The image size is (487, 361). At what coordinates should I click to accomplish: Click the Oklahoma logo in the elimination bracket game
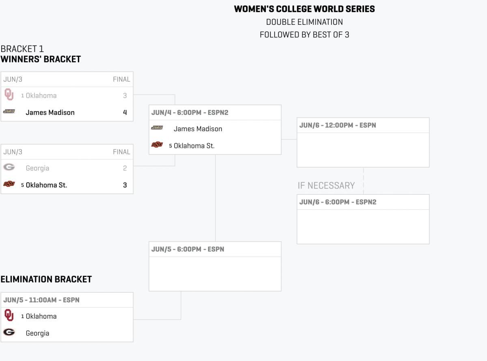9,316
